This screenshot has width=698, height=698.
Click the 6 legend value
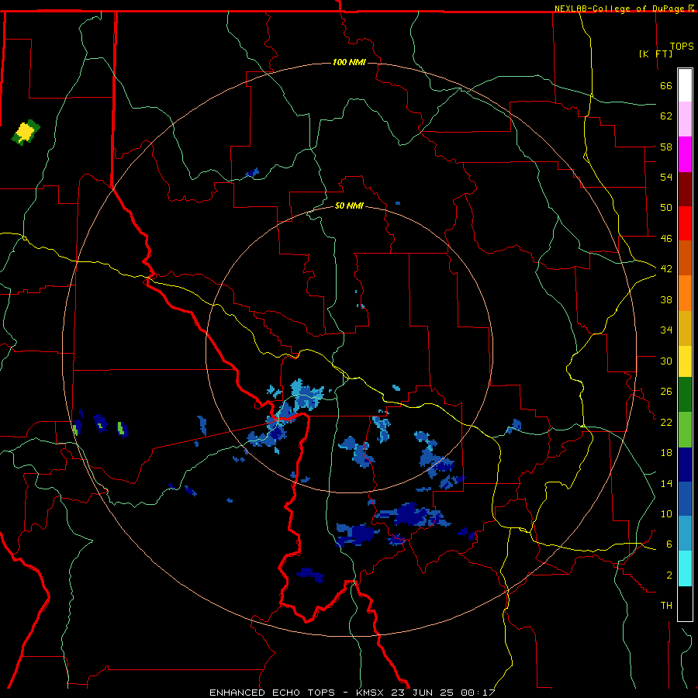tap(669, 544)
